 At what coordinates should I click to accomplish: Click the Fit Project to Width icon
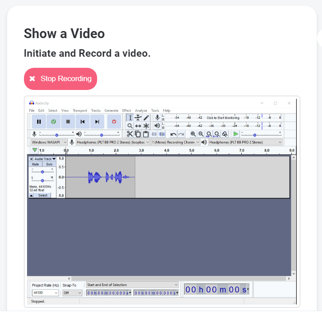tap(216, 134)
